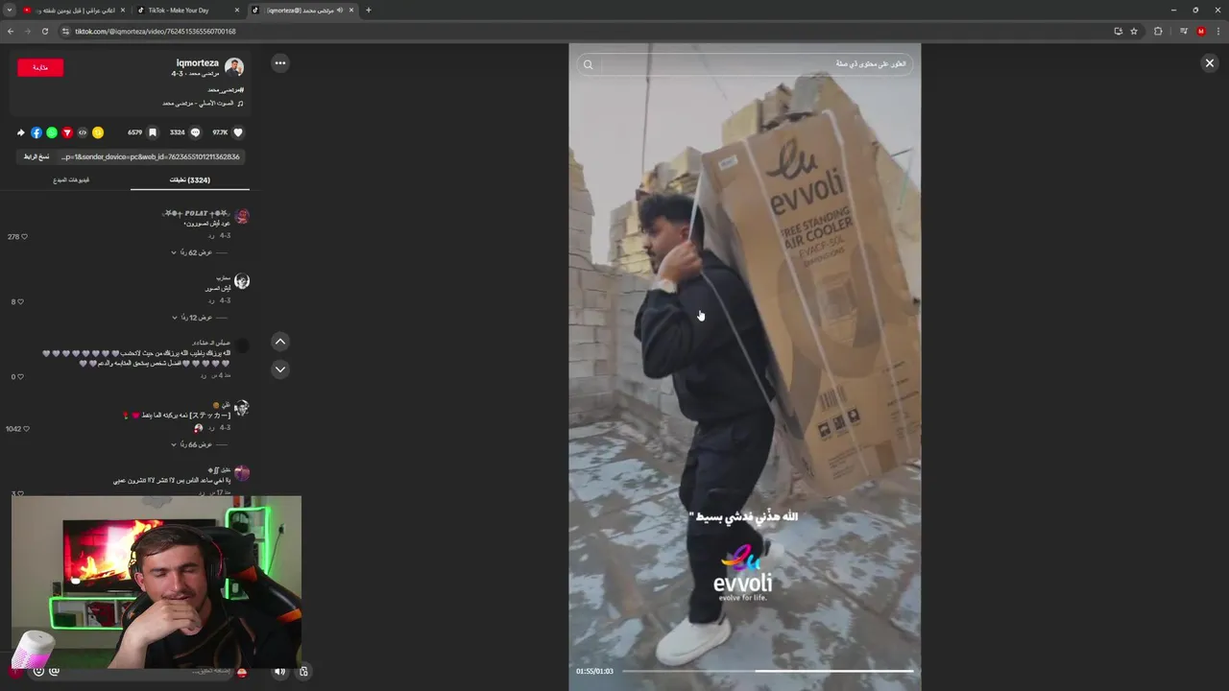
Task: Open a new browser tab
Action: pos(369,10)
